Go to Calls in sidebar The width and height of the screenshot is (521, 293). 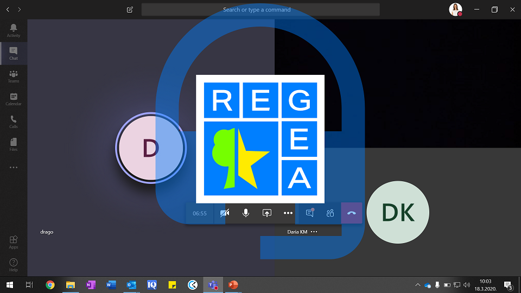[13, 122]
